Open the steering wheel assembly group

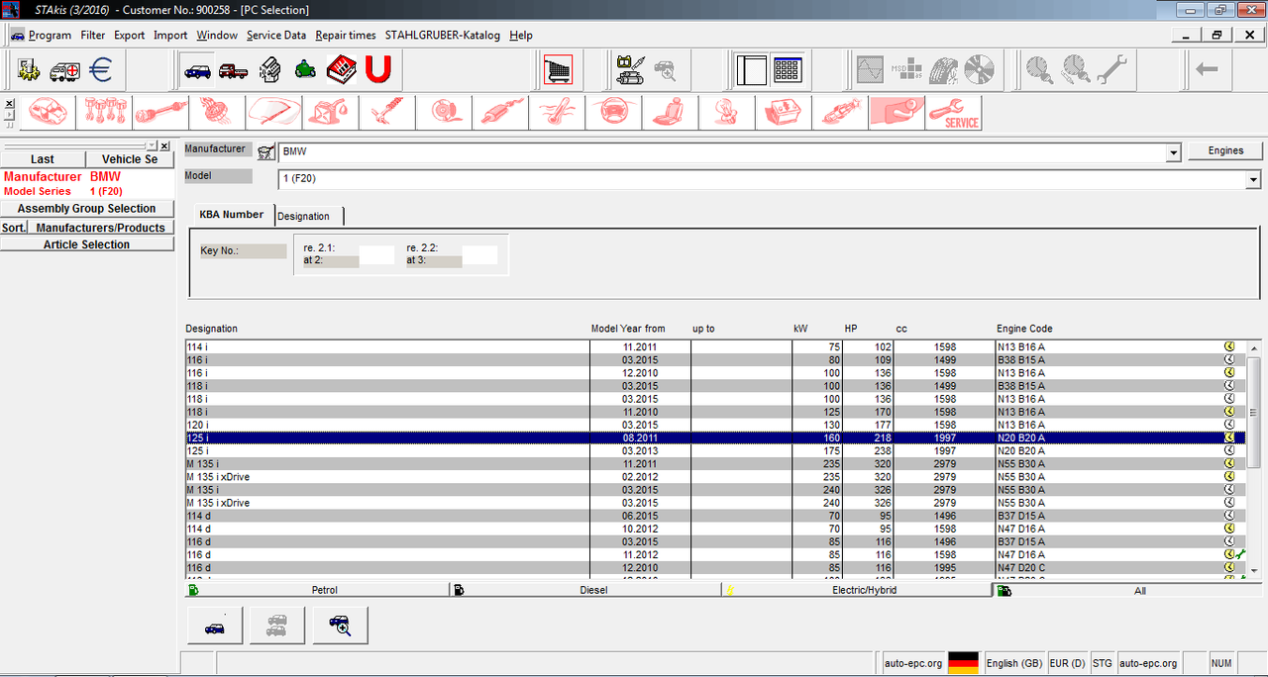[x=614, y=113]
